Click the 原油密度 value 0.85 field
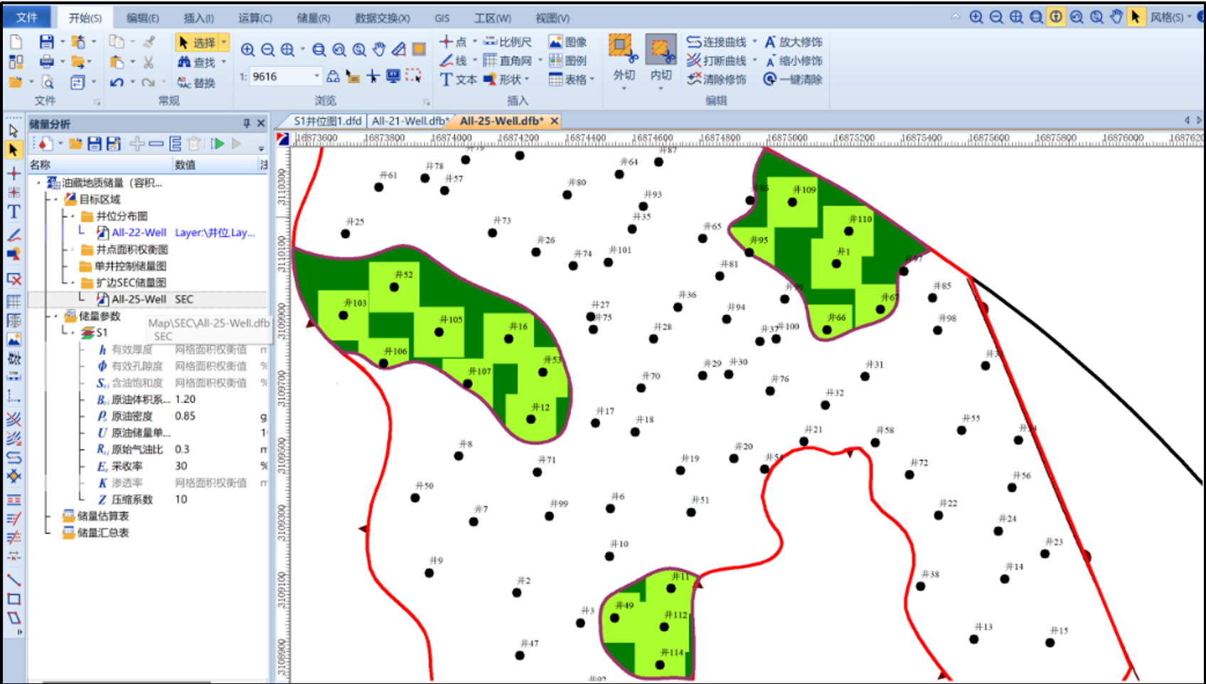Screen dimensions: 1206x684 click(185, 416)
